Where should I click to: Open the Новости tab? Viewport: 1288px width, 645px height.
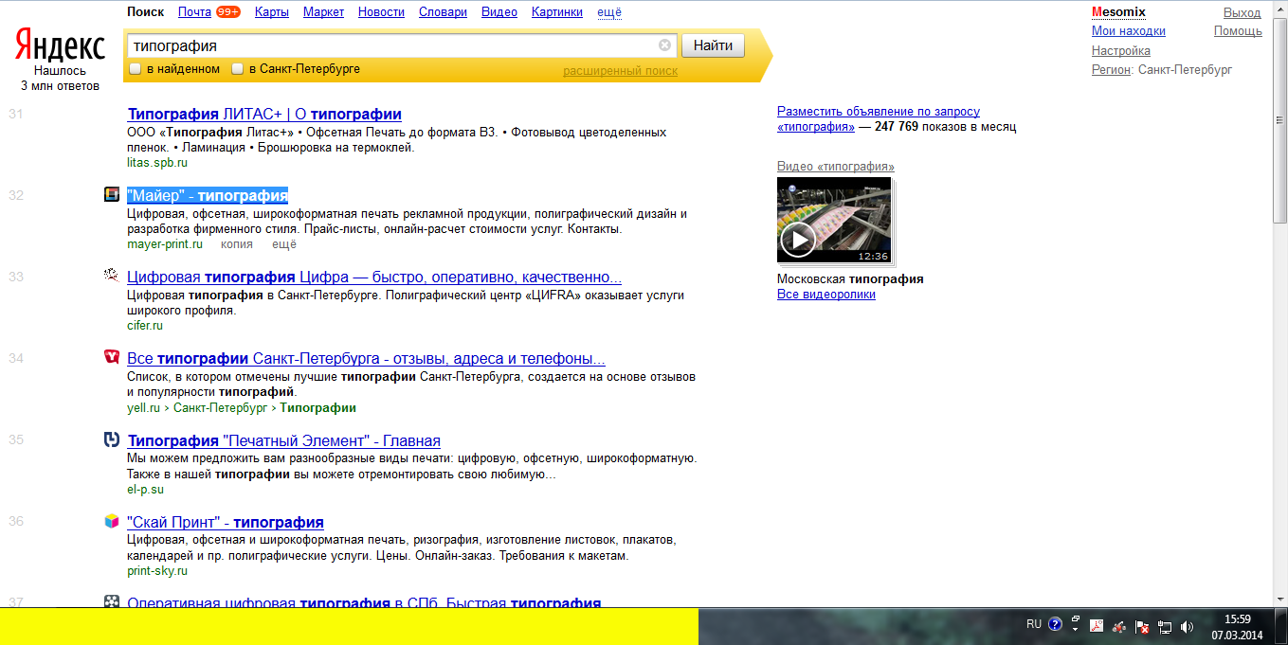[x=382, y=12]
